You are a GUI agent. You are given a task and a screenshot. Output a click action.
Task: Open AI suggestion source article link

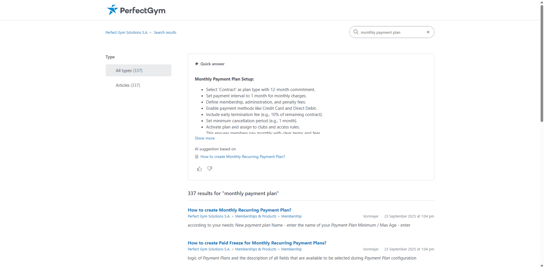tap(243, 157)
